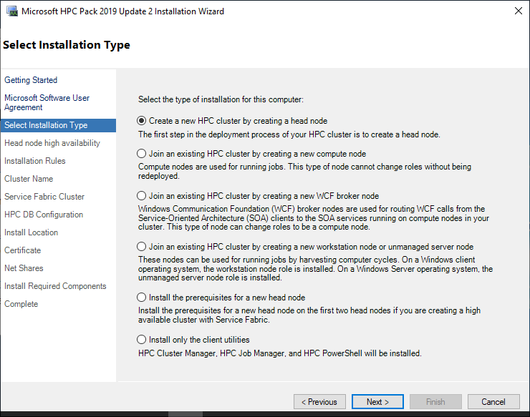Click the Install Required Components step
Viewport: 530px width, 417px height.
tap(55, 286)
